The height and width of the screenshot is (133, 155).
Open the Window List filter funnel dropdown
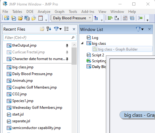pyautogui.click(x=140, y=29)
